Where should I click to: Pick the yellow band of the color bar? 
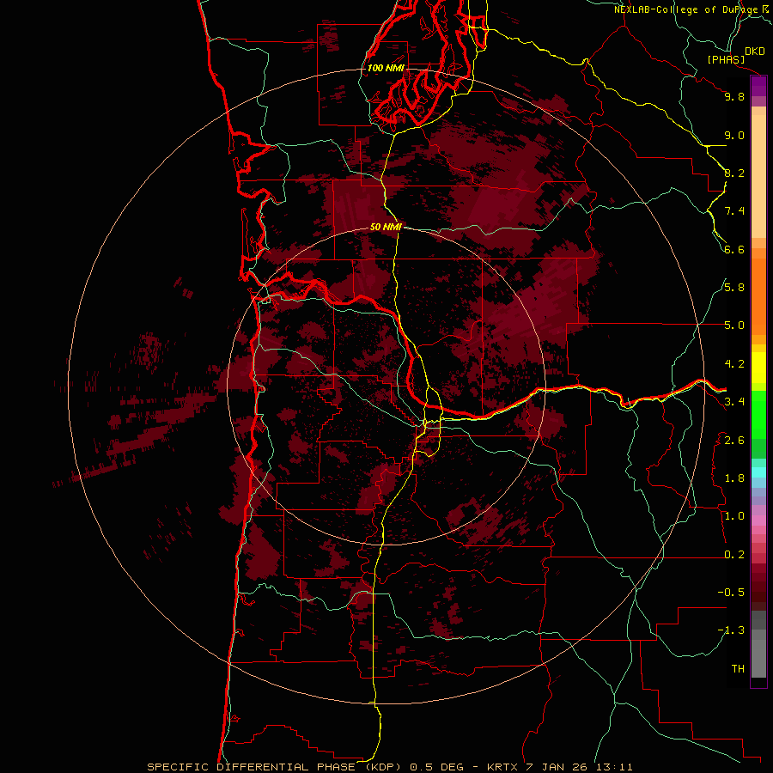[x=758, y=368]
